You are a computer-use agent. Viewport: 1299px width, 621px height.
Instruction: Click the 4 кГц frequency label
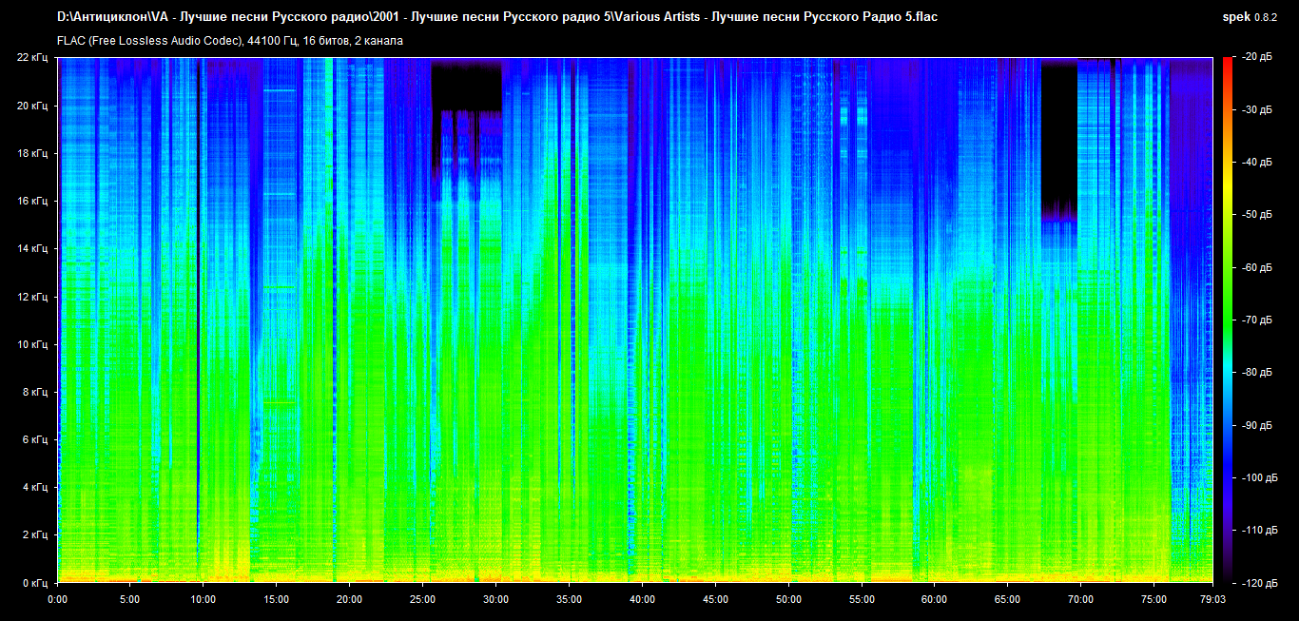(35, 487)
